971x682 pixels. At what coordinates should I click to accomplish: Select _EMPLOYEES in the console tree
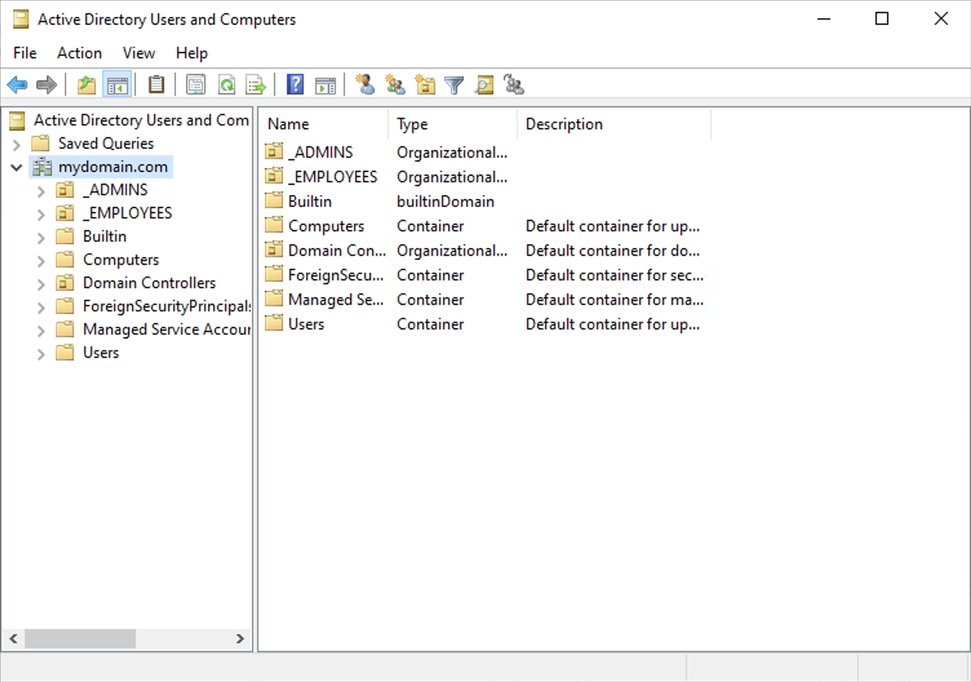tap(128, 213)
